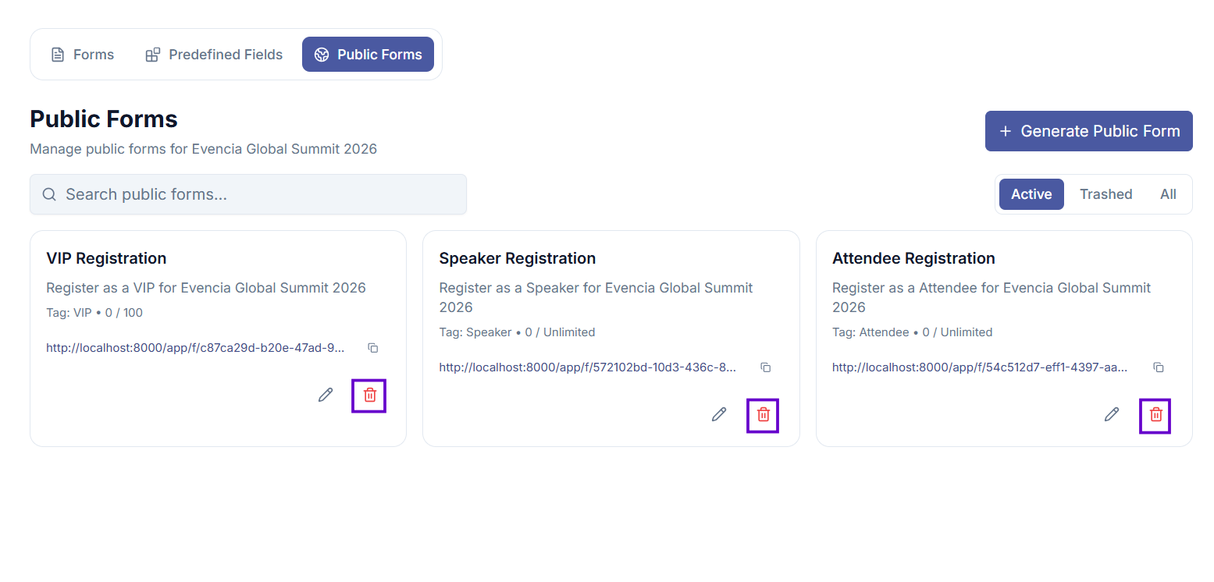Select the Public Forms tab
The height and width of the screenshot is (582, 1214).
368,55
